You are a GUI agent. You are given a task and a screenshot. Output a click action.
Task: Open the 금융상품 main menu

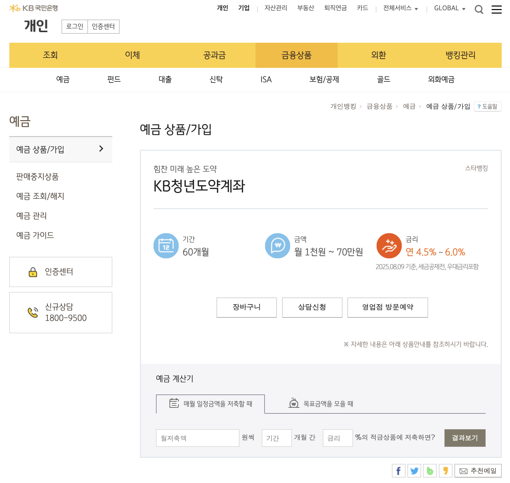click(x=296, y=55)
